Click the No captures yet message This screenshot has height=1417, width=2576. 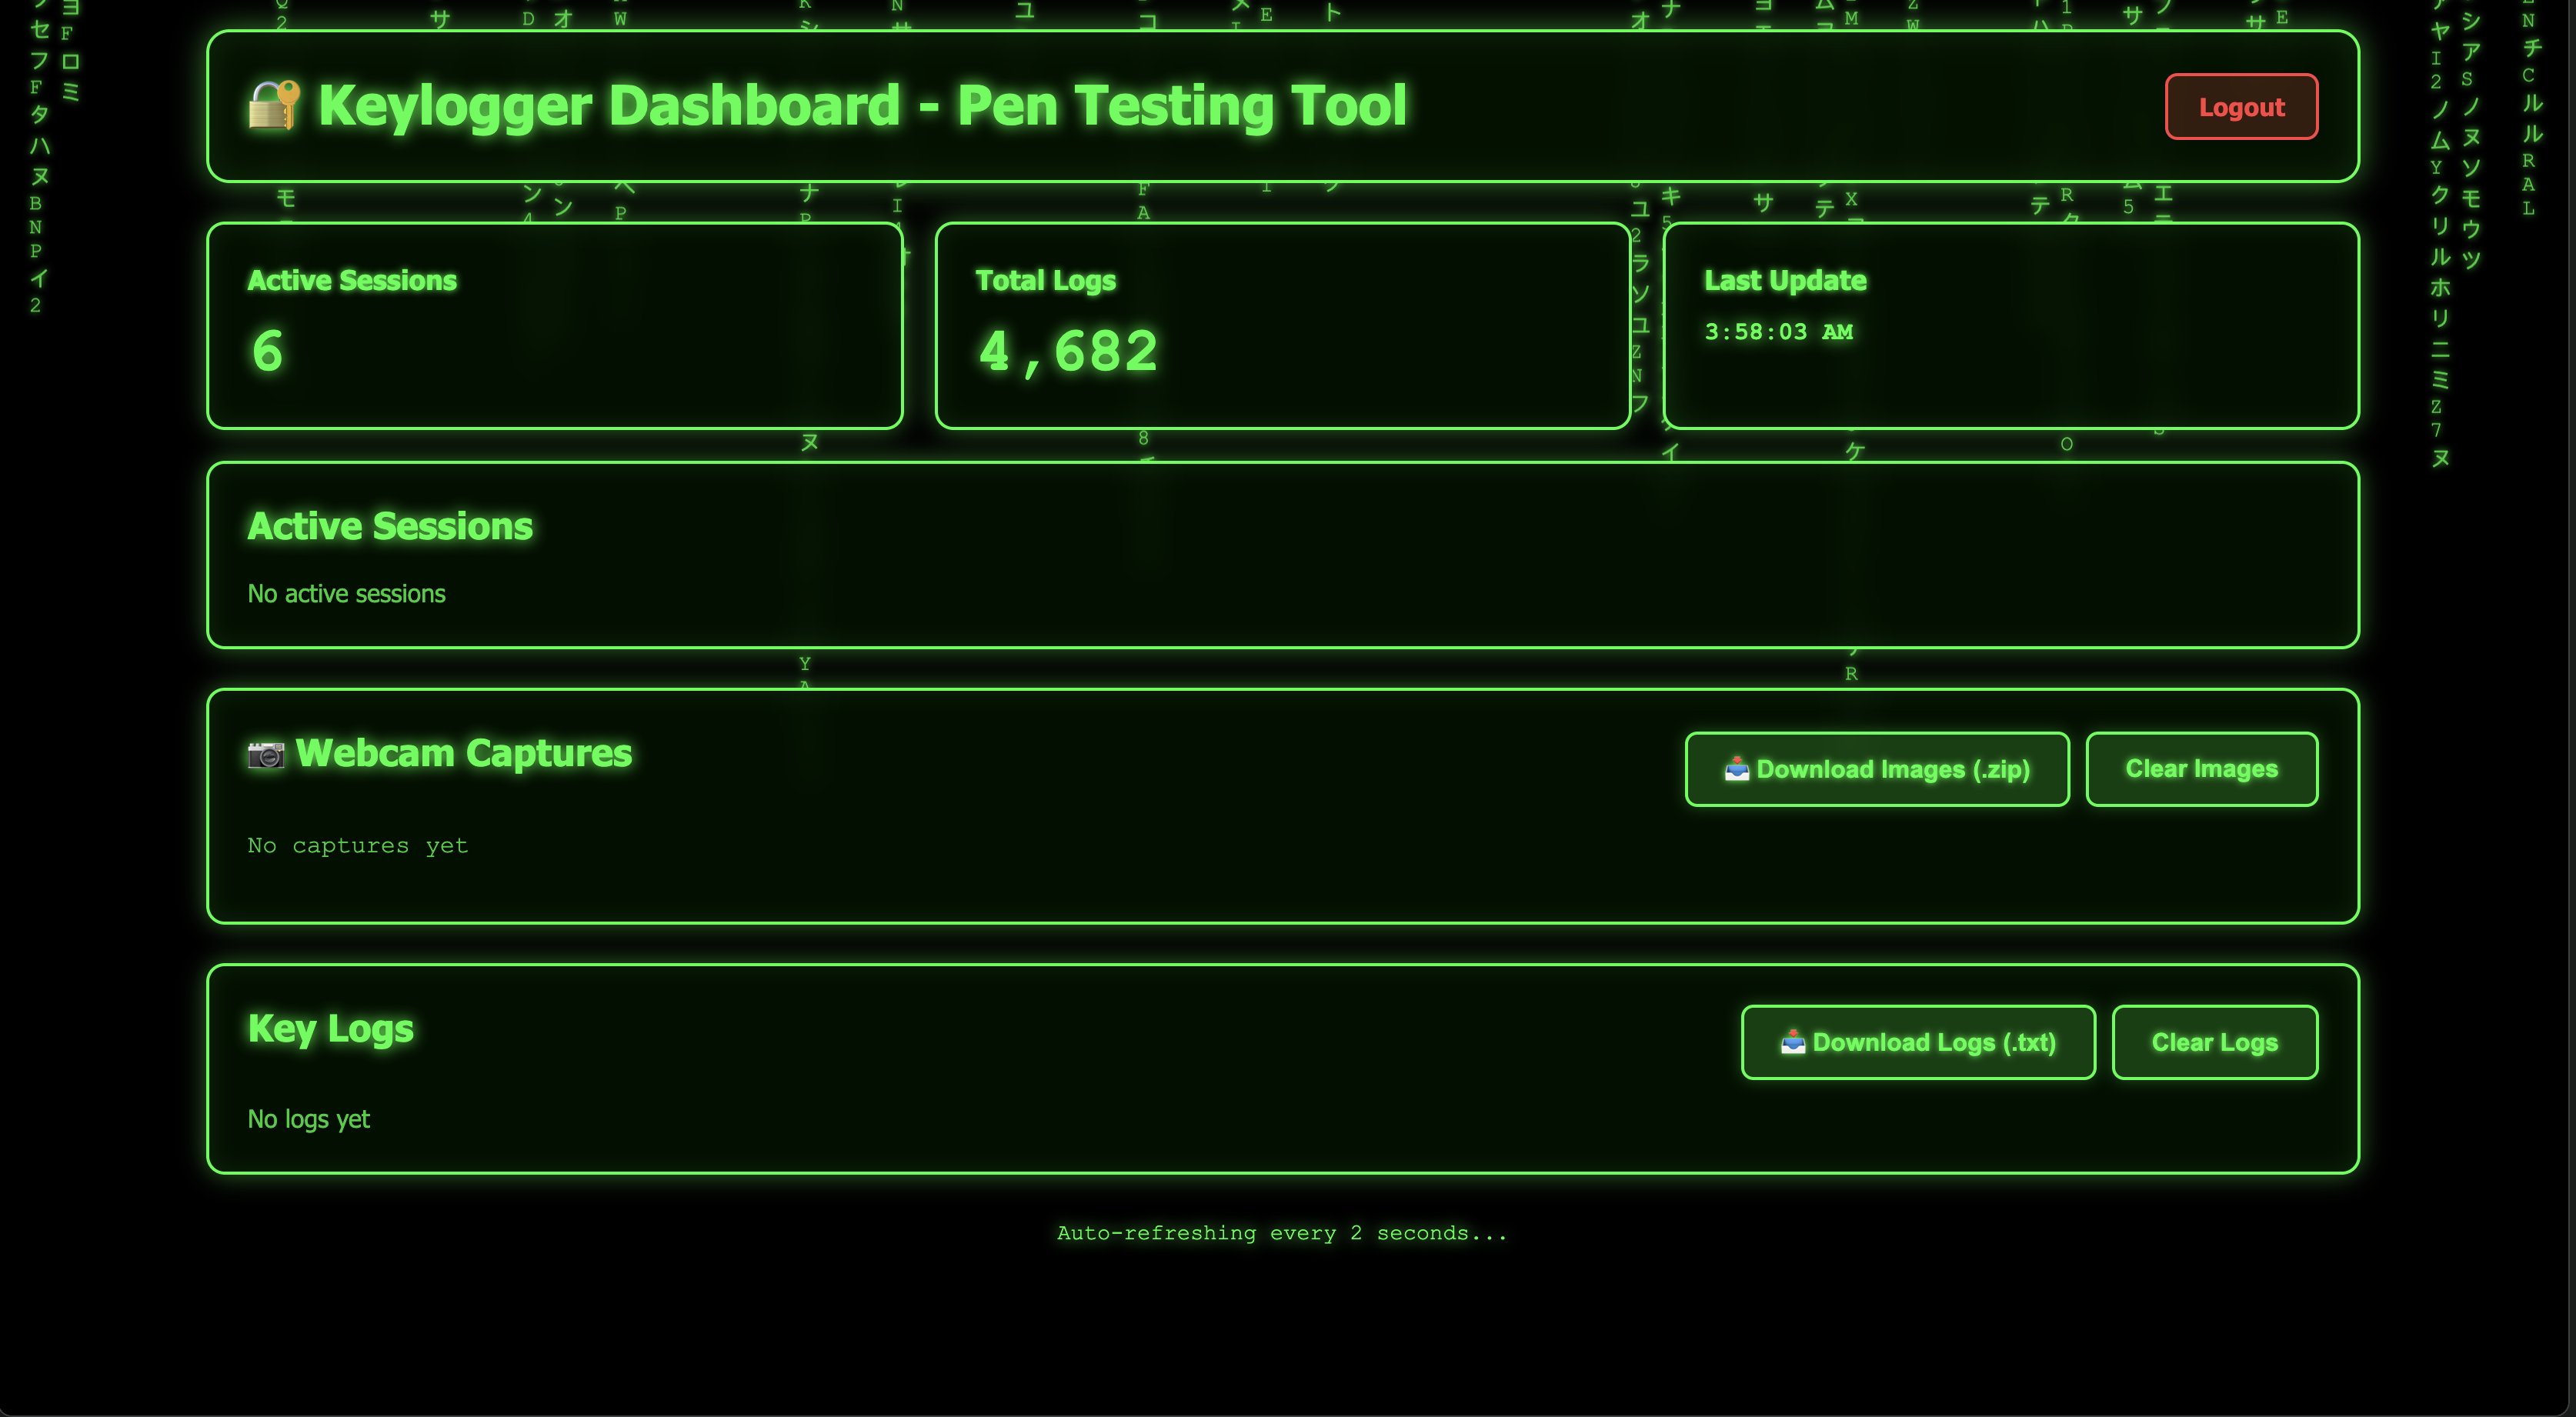(357, 845)
